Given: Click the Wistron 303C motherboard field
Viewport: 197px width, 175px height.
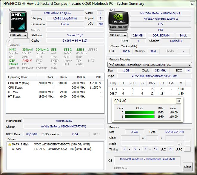Looking at the screenshot, I should point(64,121).
